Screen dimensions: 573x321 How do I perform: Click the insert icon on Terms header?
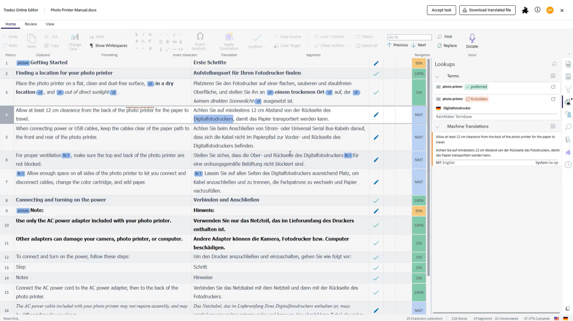pyautogui.click(x=553, y=76)
